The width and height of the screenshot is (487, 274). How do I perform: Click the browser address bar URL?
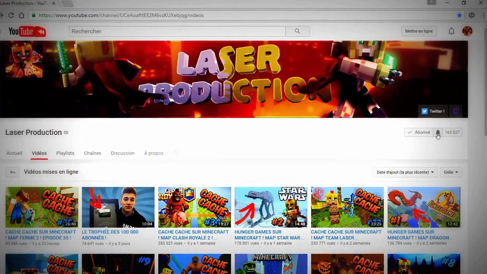(121, 15)
